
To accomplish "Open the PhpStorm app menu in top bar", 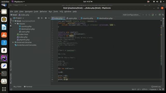I will click(x=18, y=2).
